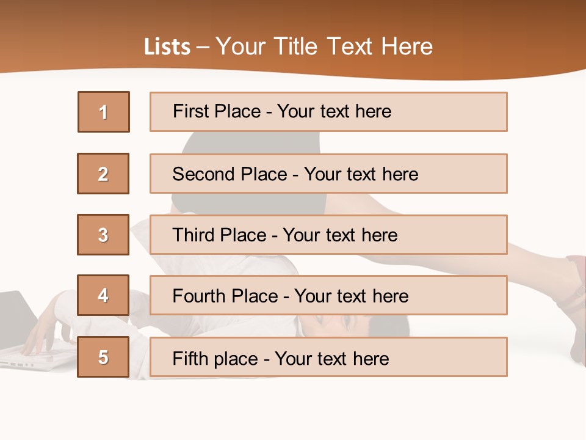Select the number 4 square

[x=104, y=295]
